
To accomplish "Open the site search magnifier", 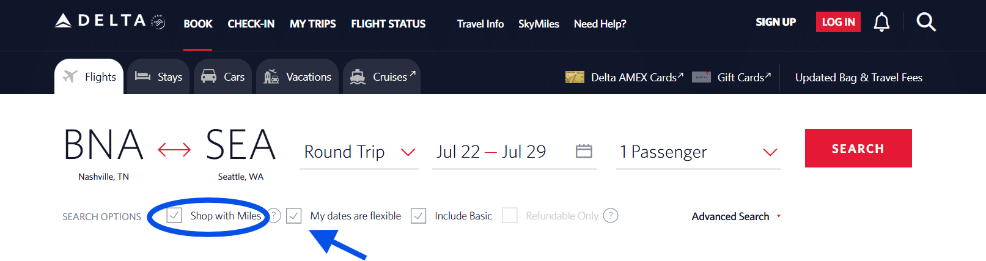I will [925, 23].
